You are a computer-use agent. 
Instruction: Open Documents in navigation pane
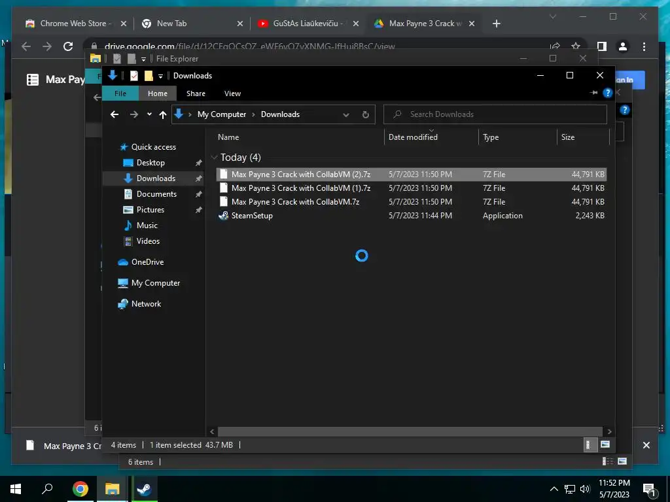tap(156, 193)
